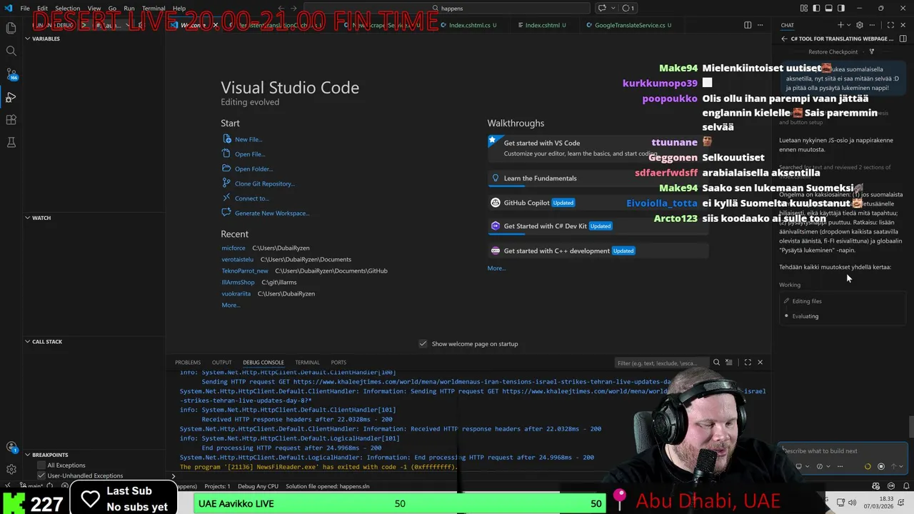Viewport: 914px width, 514px height.
Task: Open the File menu
Action: [25, 9]
